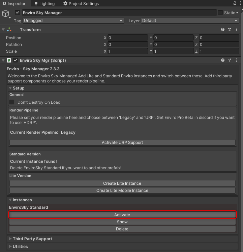Expand the Utilities section
This screenshot has height=252, width=243.
tap(20, 247)
